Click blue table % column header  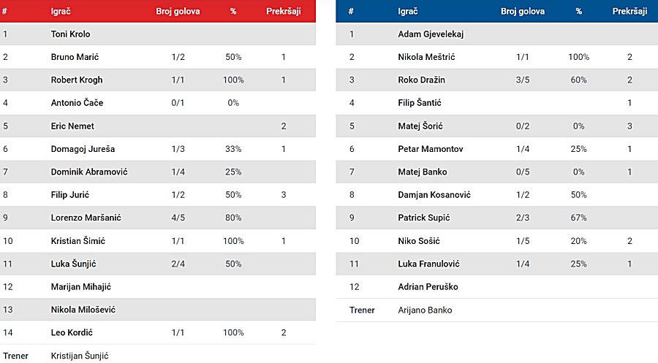[579, 11]
